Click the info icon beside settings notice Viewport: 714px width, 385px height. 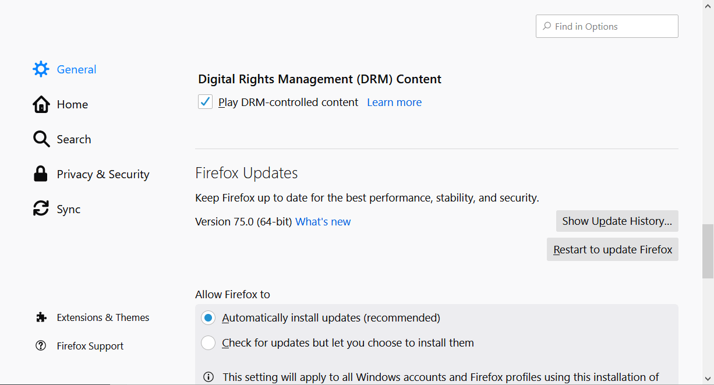[208, 377]
